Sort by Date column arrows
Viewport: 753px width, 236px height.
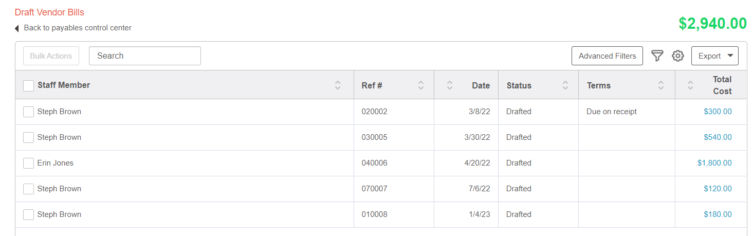450,85
